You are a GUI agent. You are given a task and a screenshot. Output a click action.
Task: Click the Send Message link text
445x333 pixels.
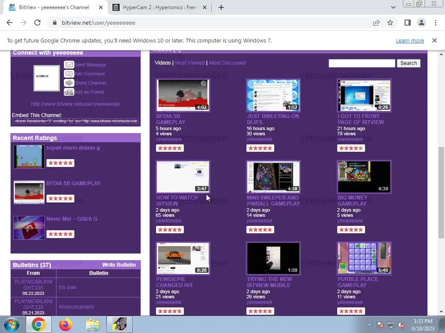point(90,65)
